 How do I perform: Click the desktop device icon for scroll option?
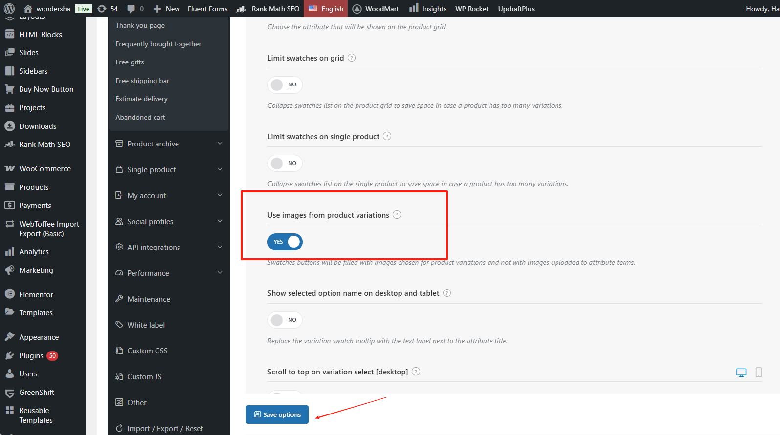point(741,373)
